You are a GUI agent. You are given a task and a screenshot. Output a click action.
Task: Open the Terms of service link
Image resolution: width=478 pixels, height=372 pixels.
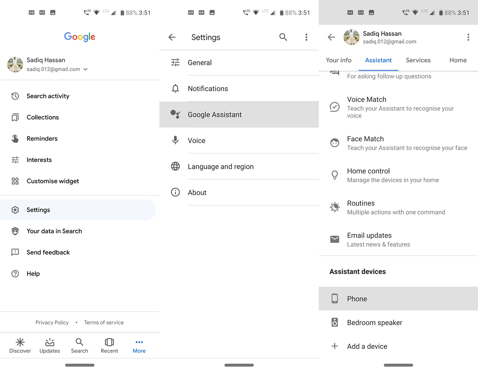[x=104, y=323]
